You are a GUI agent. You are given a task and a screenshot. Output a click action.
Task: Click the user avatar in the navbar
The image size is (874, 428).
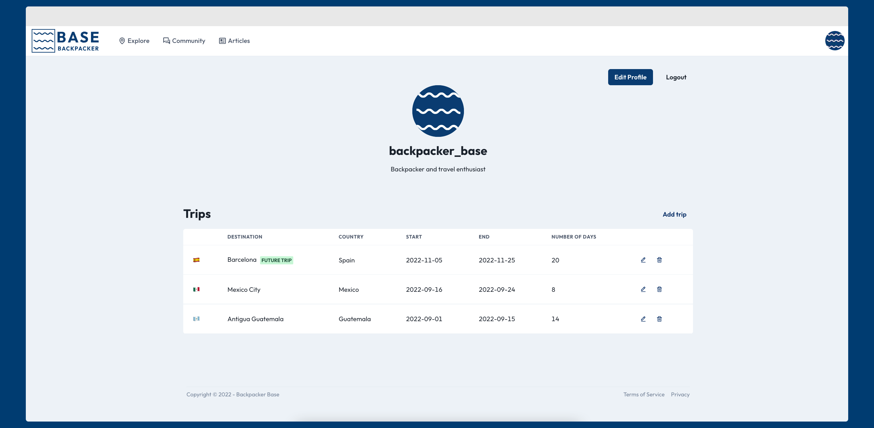point(835,41)
